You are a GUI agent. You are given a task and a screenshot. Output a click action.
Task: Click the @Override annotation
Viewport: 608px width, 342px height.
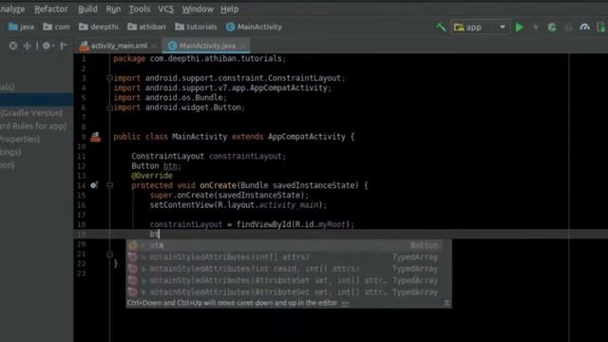pos(152,176)
